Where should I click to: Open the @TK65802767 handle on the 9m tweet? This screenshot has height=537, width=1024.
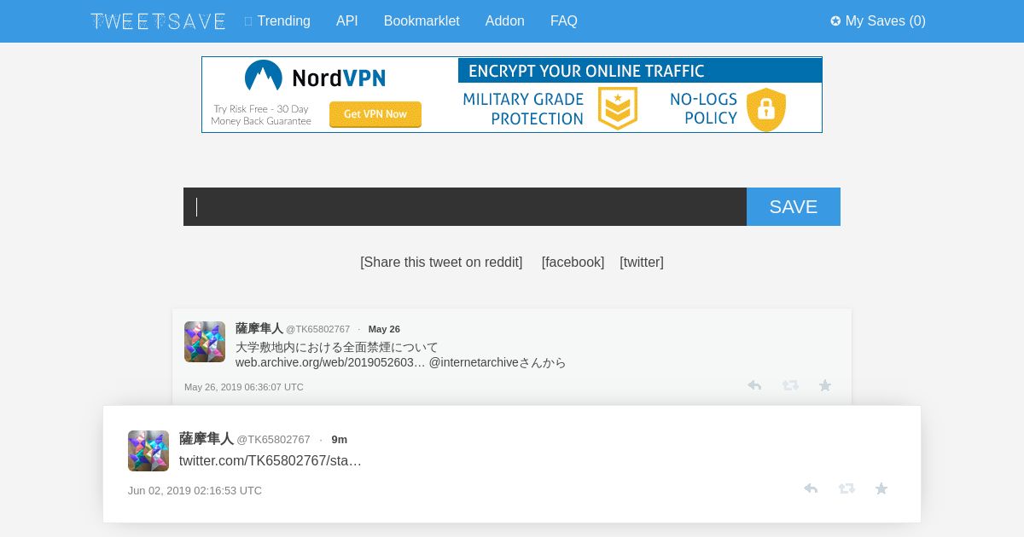click(273, 440)
